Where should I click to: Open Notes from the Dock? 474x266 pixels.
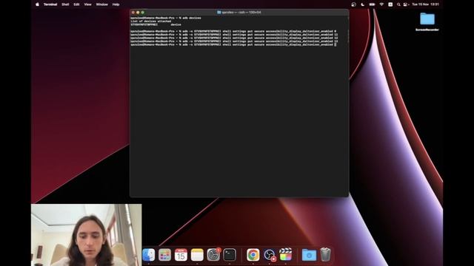(x=197, y=255)
